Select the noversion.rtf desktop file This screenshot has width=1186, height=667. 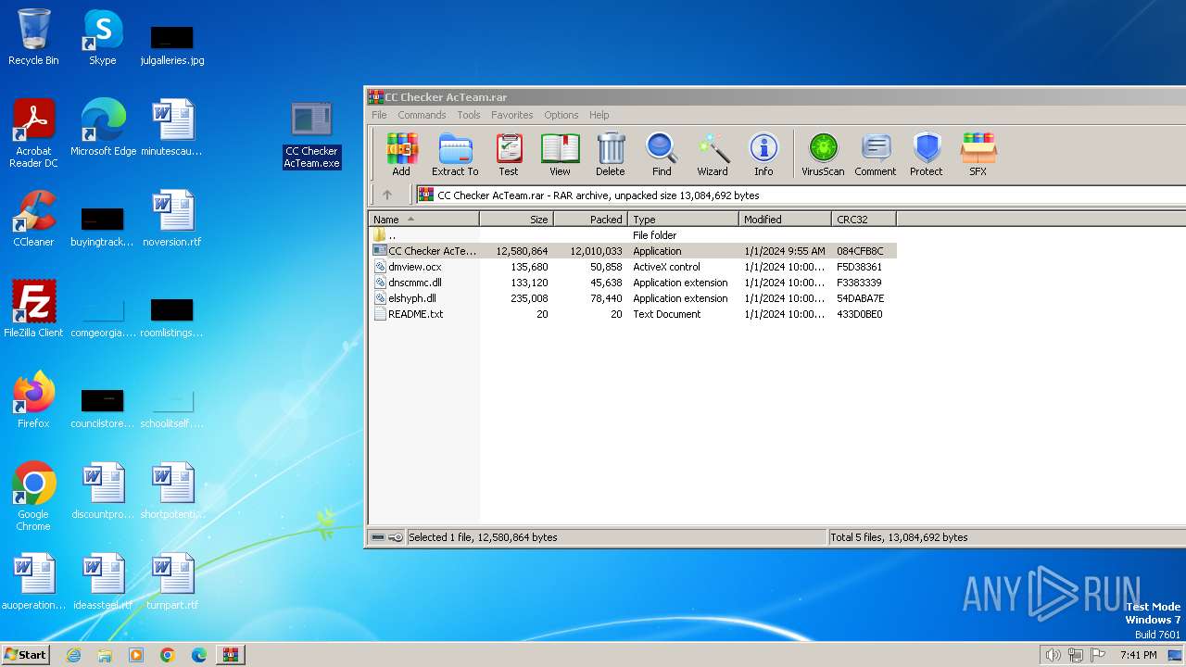click(x=172, y=219)
